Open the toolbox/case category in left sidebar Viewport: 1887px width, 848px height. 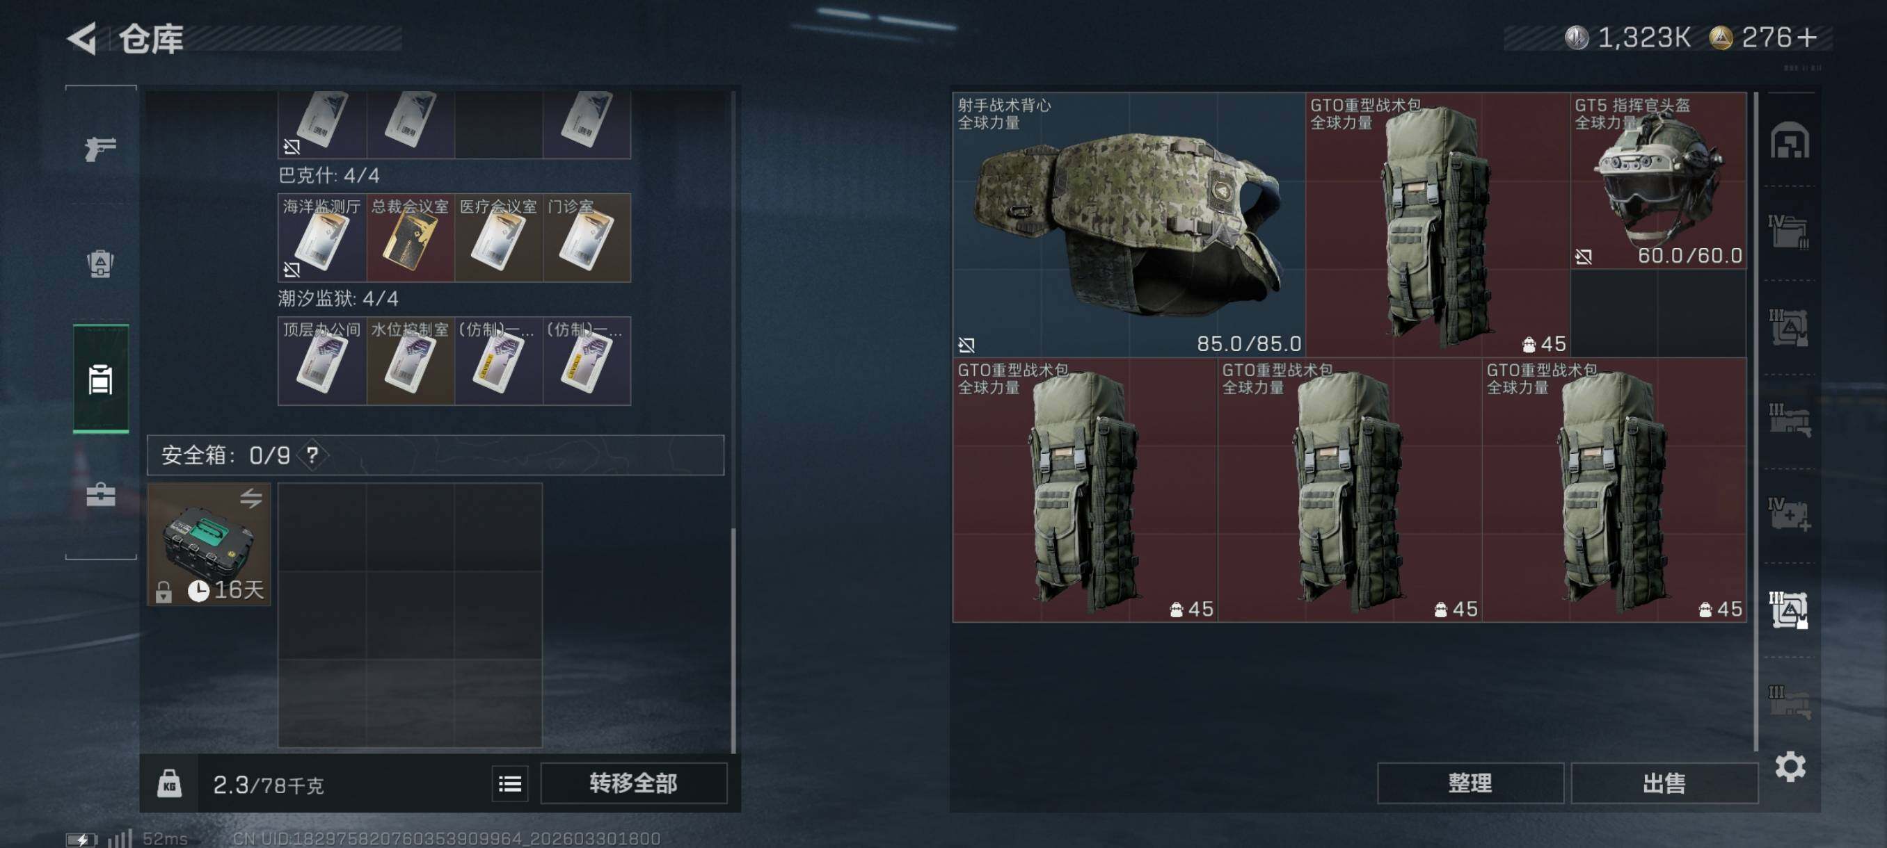tap(100, 494)
